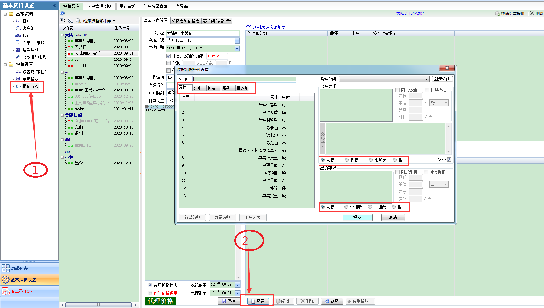This screenshot has width=544, height=308.
Task: Open the 条件分组 dropdown in the dialog
Action: 427,79
